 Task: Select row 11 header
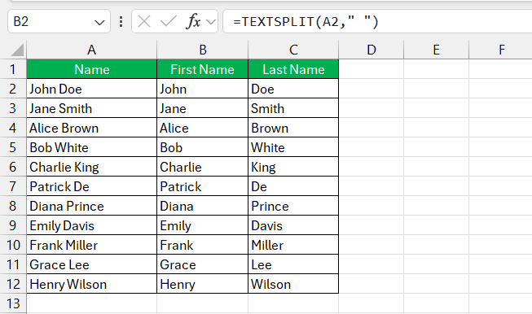pyautogui.click(x=13, y=264)
